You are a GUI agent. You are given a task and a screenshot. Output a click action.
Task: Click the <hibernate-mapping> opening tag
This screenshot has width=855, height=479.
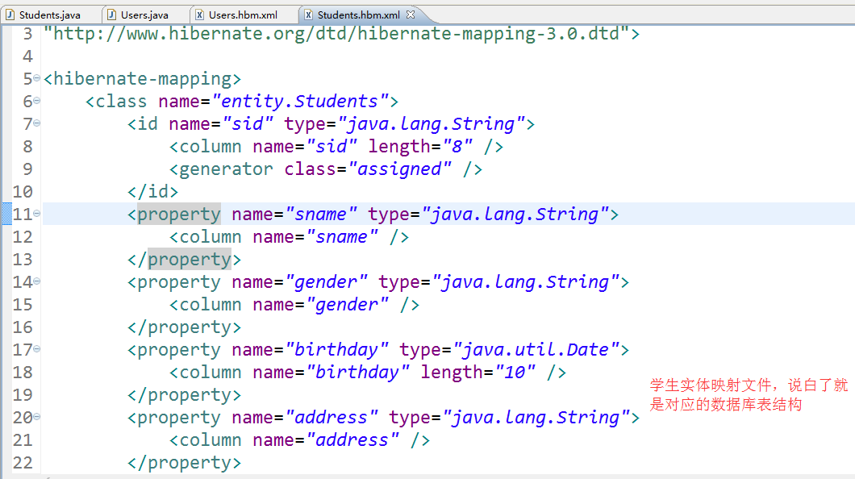coord(142,79)
